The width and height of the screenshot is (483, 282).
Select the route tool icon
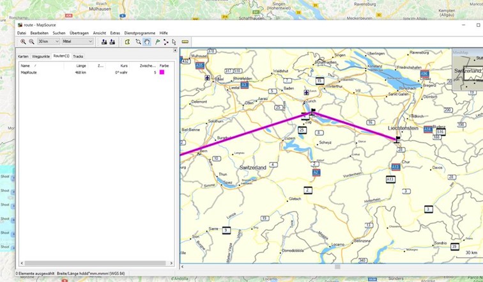click(x=165, y=42)
